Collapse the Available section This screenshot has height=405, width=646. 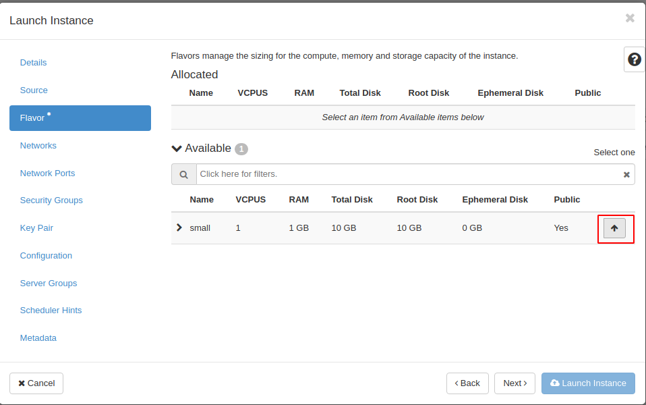177,148
